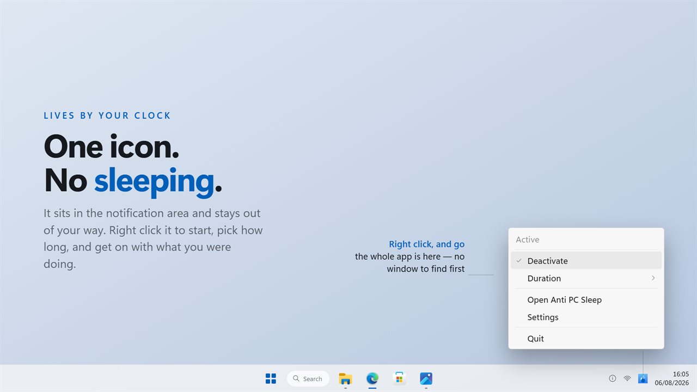Open the Photos app on the taskbar
Screen dimensions: 697x392
pyautogui.click(x=426, y=378)
